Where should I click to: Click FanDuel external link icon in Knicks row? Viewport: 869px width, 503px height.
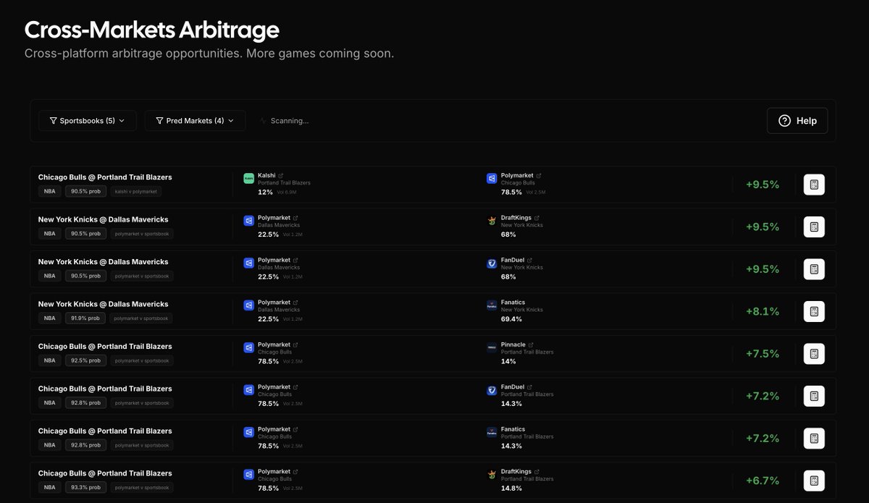(529, 260)
